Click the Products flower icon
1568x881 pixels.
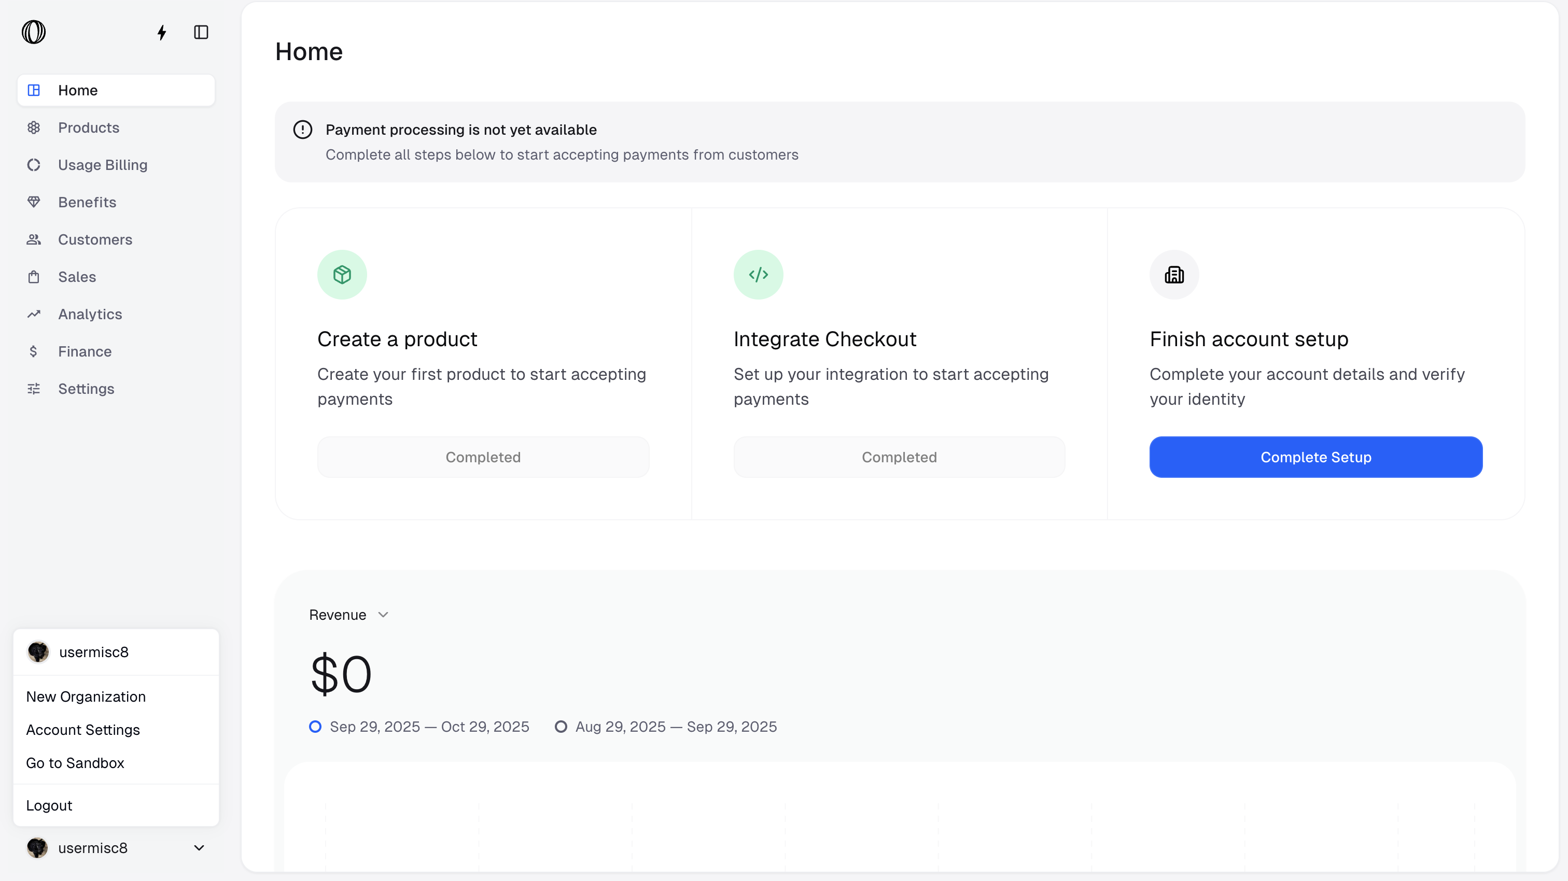point(34,128)
